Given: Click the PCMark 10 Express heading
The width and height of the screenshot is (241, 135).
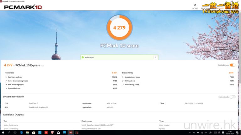Looking at the screenshot, I should [x=28, y=65].
